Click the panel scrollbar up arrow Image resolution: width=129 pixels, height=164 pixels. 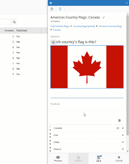point(128,14)
